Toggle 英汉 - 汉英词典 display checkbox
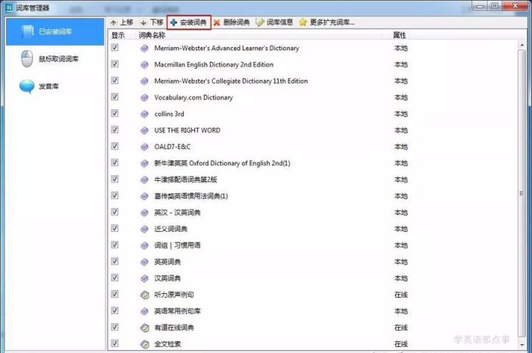This screenshot has width=532, height=353. click(115, 212)
